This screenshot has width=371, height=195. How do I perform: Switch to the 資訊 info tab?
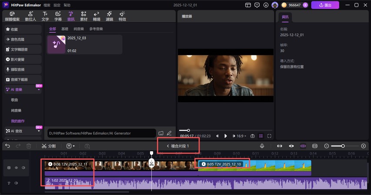coord(285,17)
